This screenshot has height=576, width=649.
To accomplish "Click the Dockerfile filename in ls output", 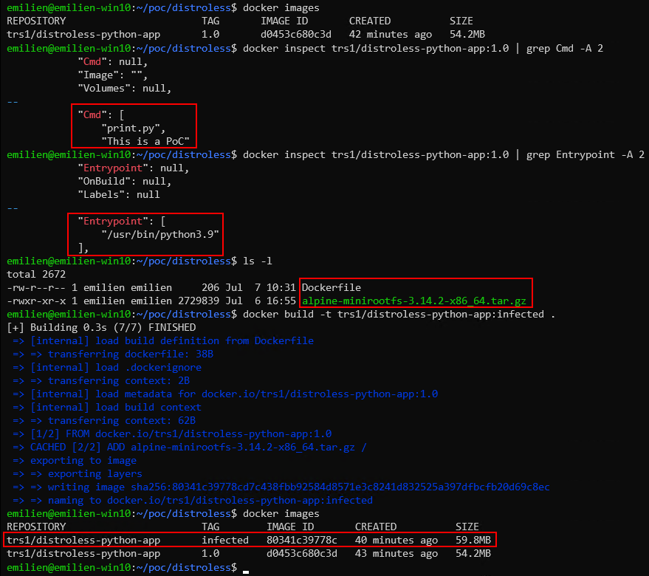I will coord(331,287).
